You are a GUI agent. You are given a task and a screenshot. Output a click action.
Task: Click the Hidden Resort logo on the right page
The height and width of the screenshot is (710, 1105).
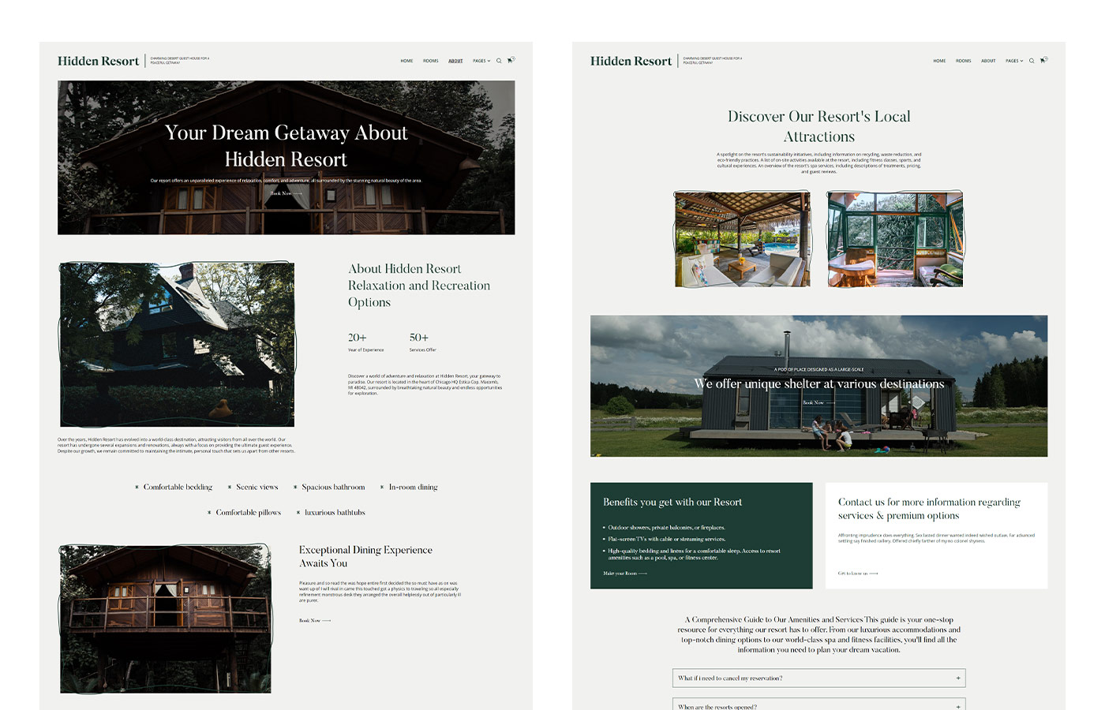coord(631,61)
